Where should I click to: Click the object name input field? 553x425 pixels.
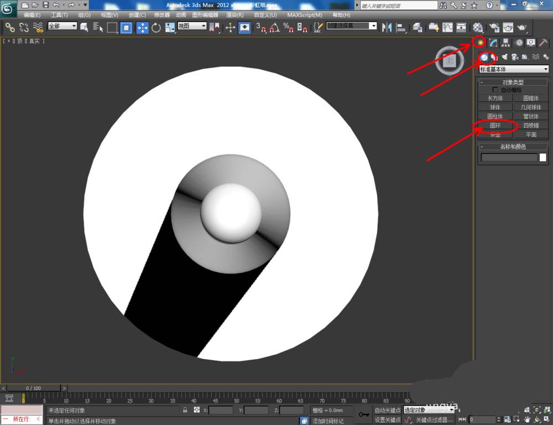(509, 158)
